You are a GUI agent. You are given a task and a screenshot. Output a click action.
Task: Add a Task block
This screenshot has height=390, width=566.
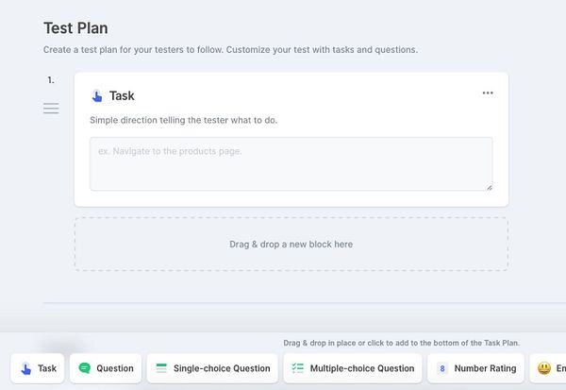tap(38, 368)
